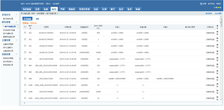This screenshot has width=224, height=110.
Task: Click the scrollbar up arrow
Action: pos(221,17)
